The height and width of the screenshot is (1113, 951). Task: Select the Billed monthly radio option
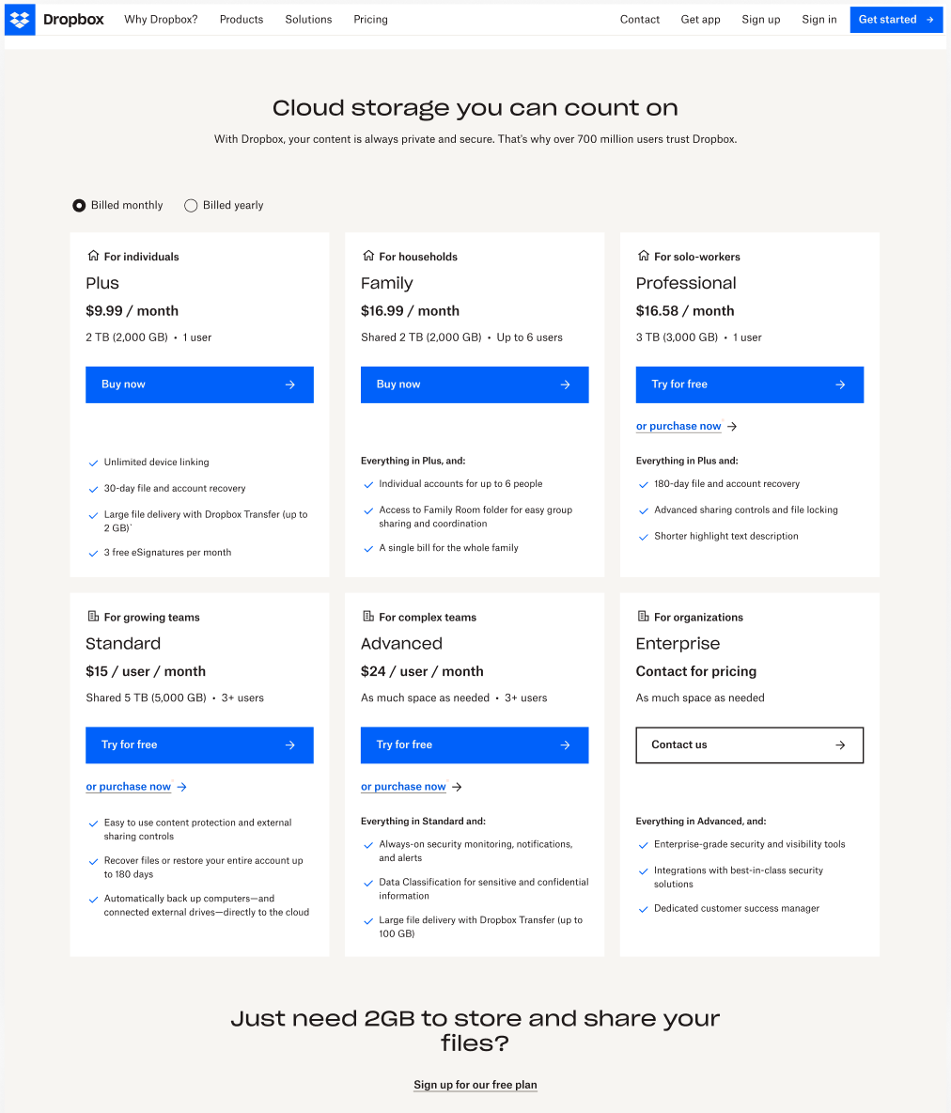79,205
